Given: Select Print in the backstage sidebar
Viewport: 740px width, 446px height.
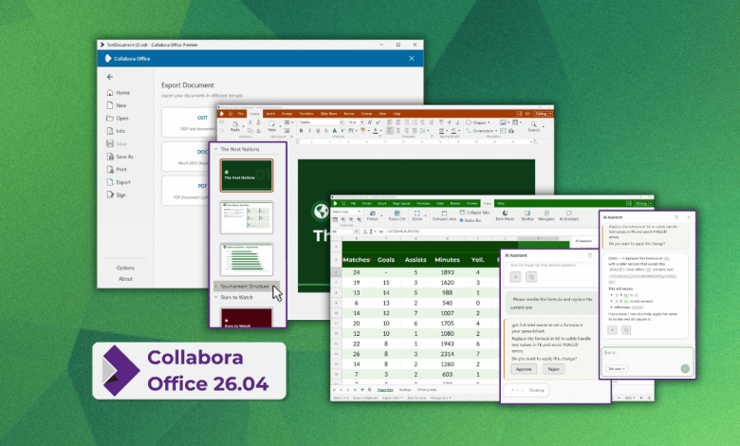Looking at the screenshot, I should pos(117,169).
